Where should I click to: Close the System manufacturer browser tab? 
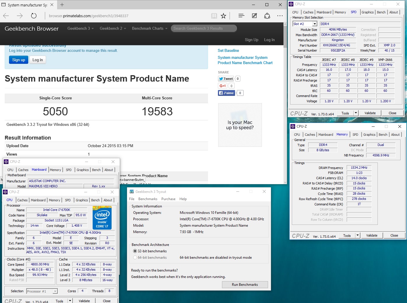52,5
